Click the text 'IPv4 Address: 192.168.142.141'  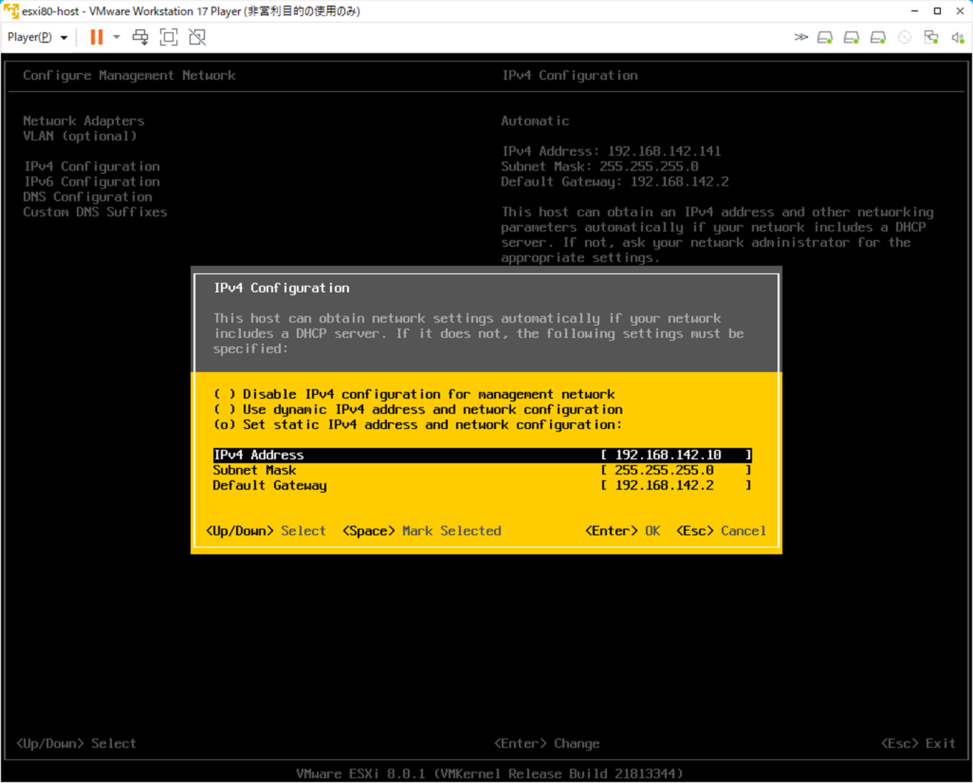[x=611, y=151]
